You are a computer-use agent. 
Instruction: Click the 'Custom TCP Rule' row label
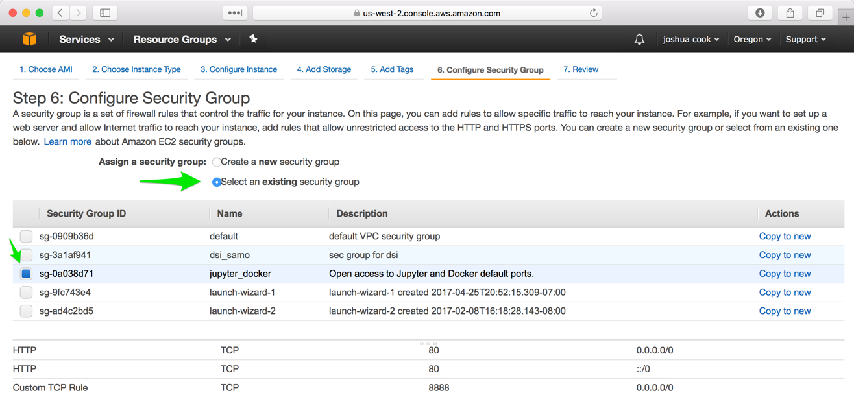[50, 387]
